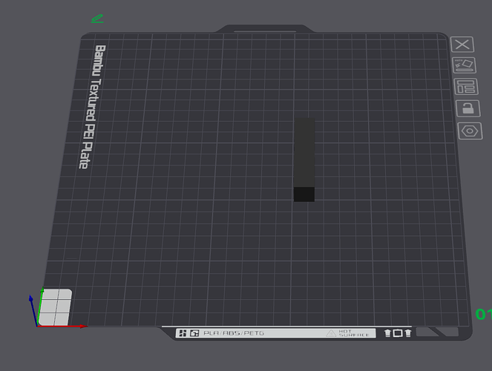The width and height of the screenshot is (492, 371).
Task: Click the light gray origin corner square
Action: (x=56, y=306)
